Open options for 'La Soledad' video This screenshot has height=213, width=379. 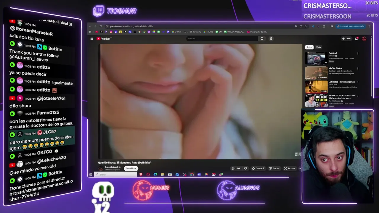pos(358,82)
